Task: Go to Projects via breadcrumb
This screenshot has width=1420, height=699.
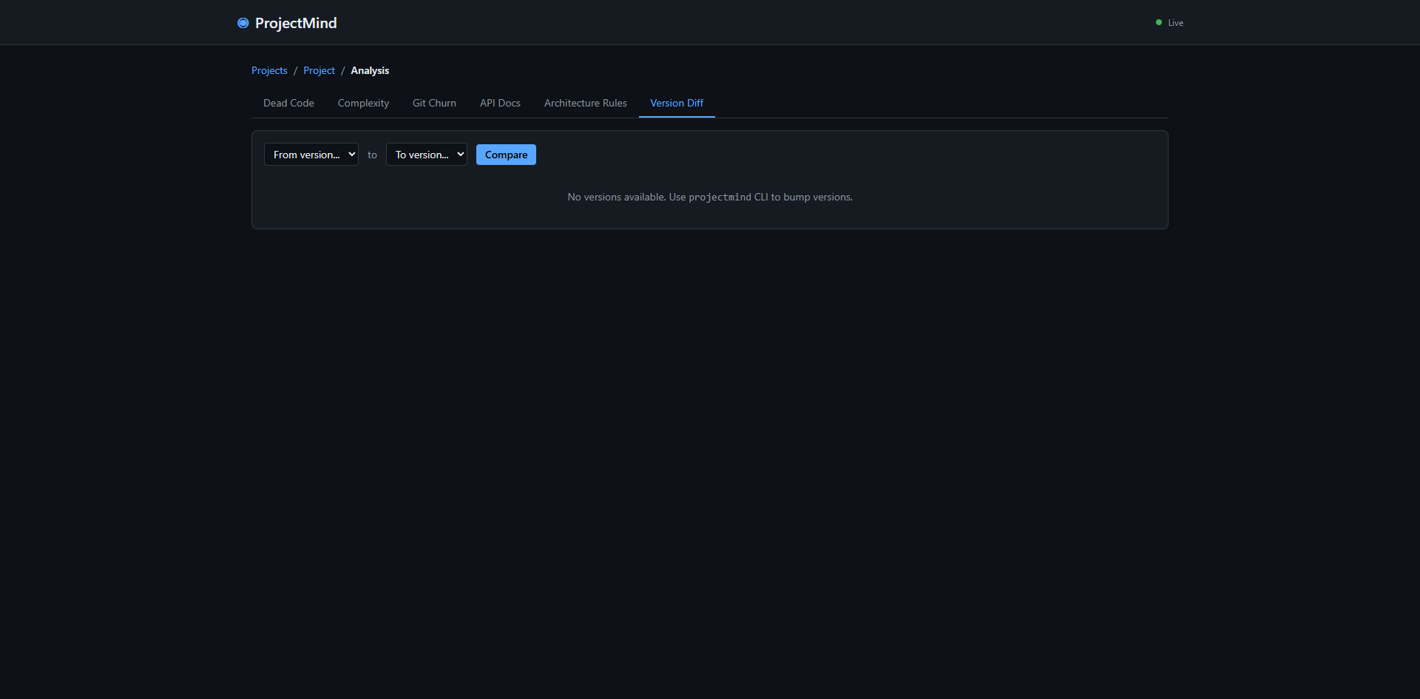Action: coord(269,70)
